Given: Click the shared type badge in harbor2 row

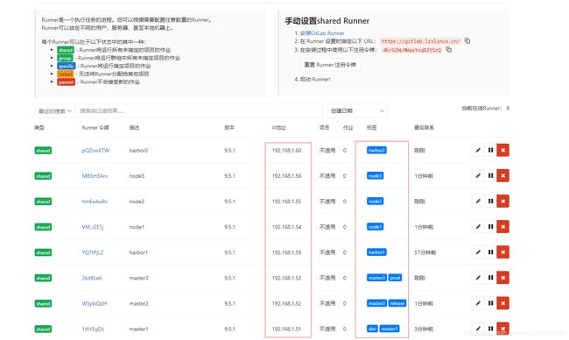Looking at the screenshot, I should [x=43, y=151].
